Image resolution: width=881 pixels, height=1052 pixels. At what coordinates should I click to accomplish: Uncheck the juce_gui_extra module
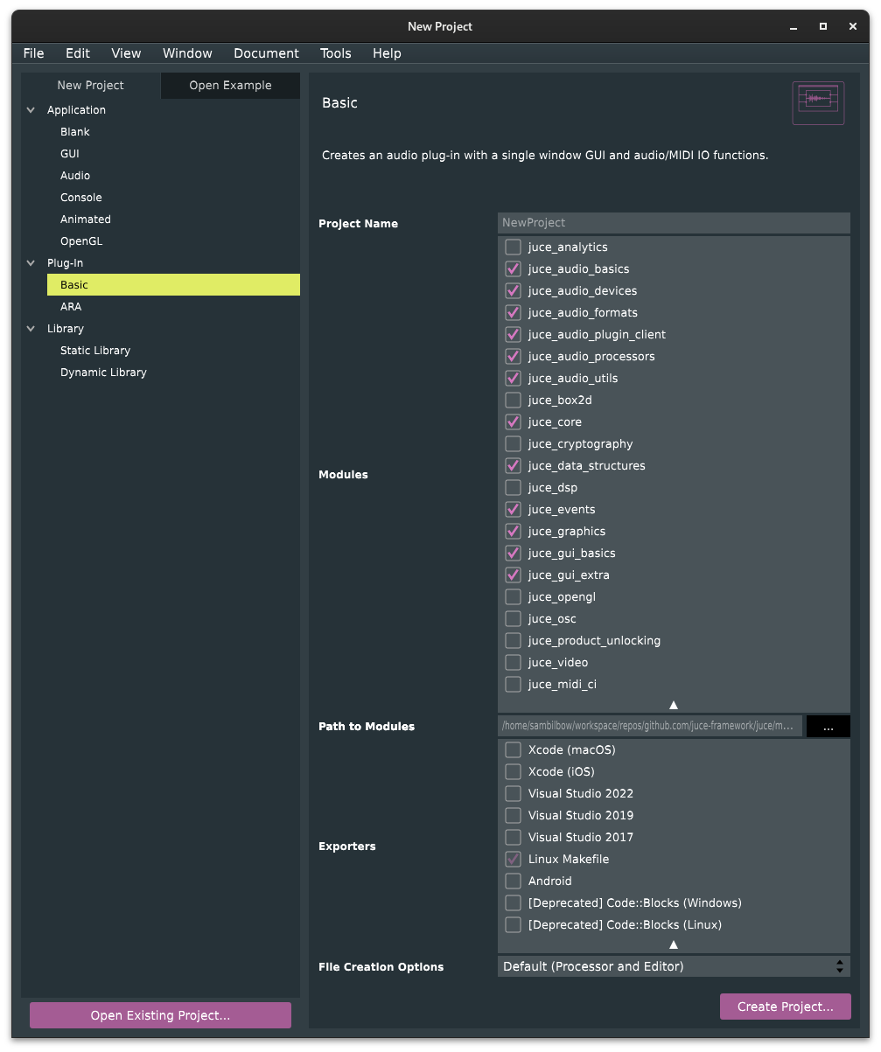(x=514, y=575)
